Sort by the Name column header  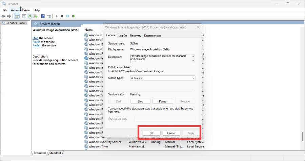pos(88,30)
